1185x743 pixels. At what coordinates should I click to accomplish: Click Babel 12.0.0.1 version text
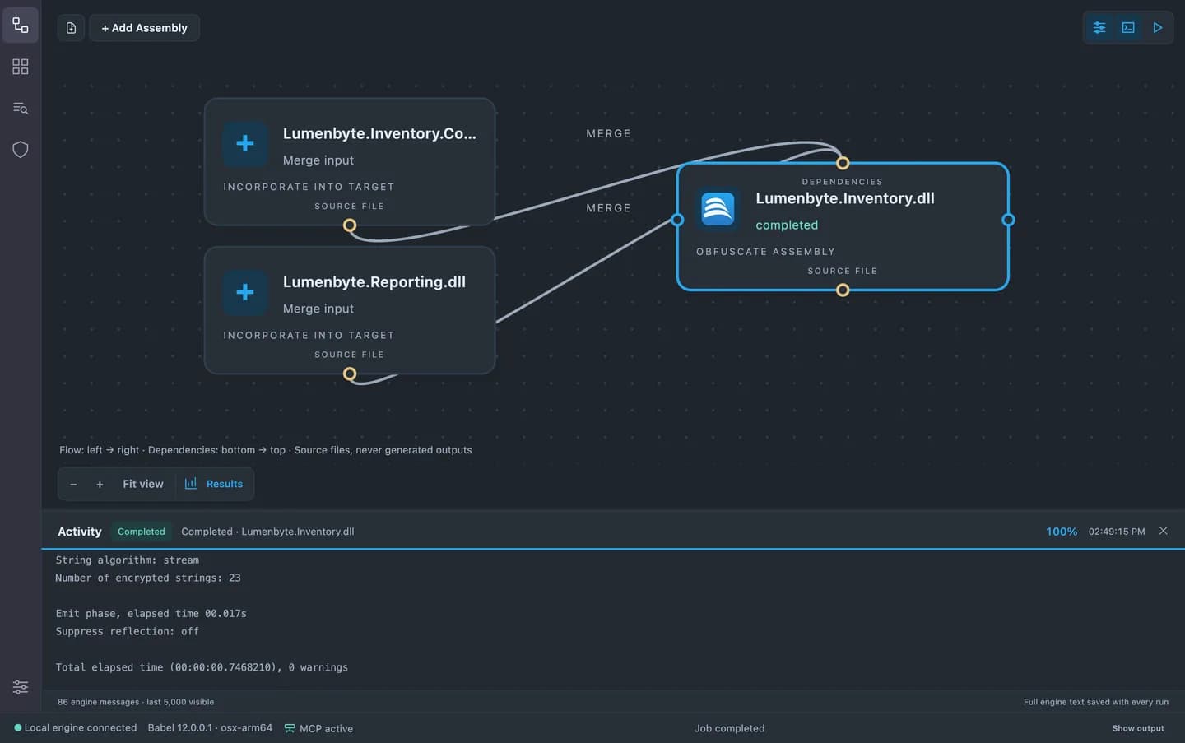(210, 727)
